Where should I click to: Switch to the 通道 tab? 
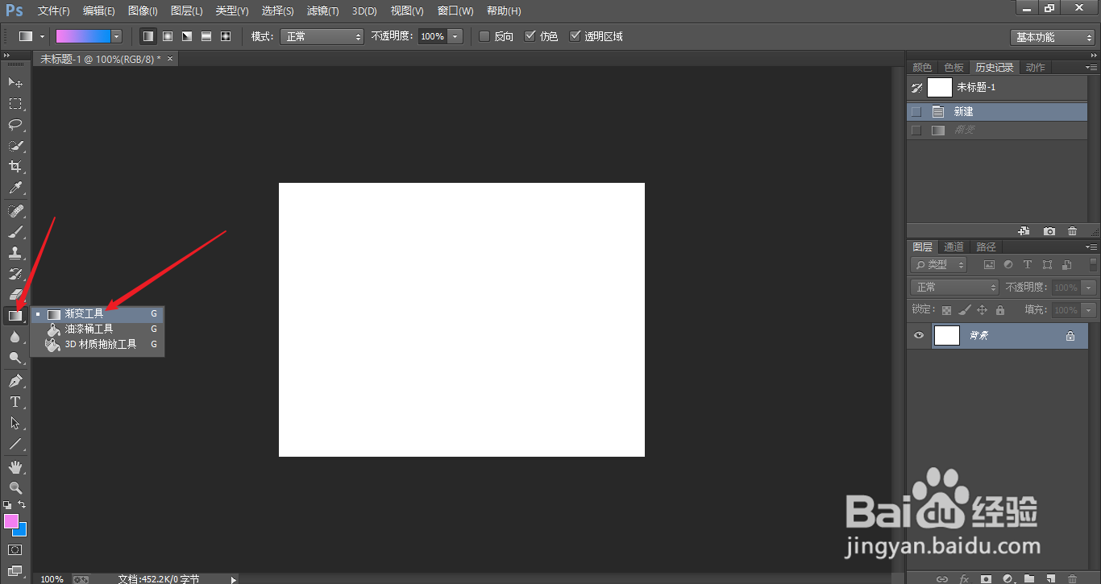coord(954,247)
